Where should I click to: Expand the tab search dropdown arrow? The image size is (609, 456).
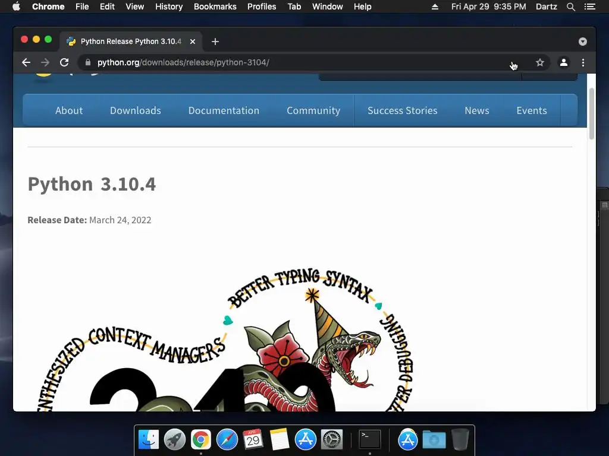(583, 42)
